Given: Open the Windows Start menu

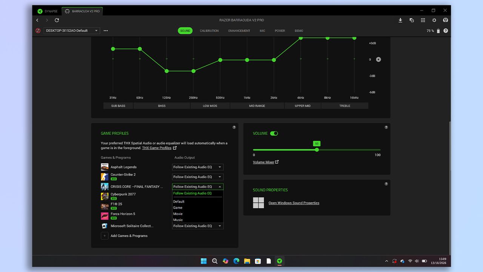Looking at the screenshot, I should 204,261.
